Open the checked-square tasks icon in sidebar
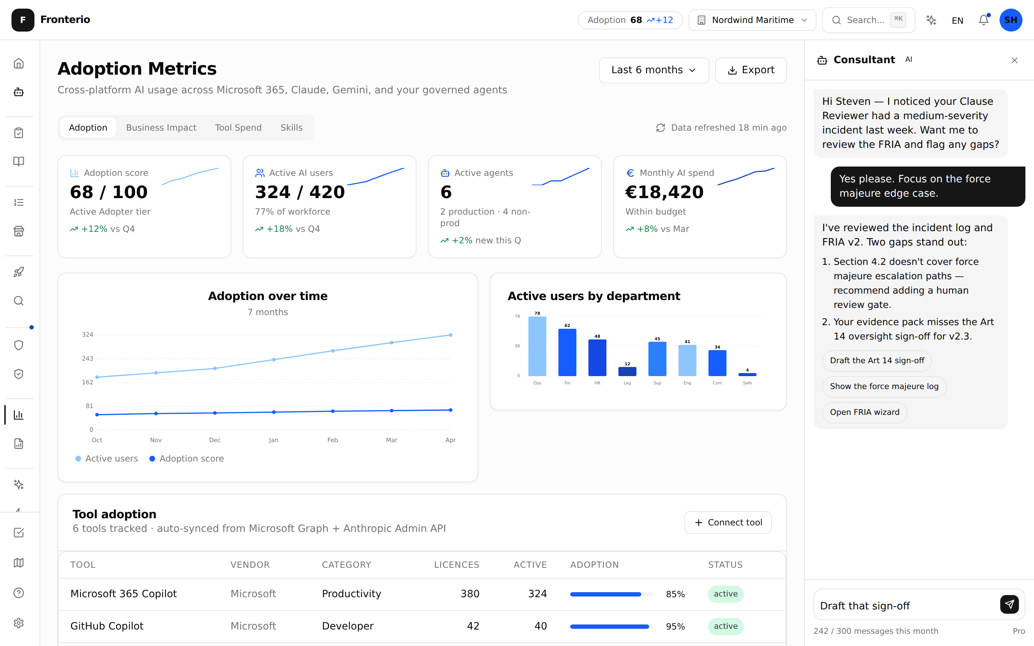The image size is (1034, 646). pyautogui.click(x=19, y=533)
